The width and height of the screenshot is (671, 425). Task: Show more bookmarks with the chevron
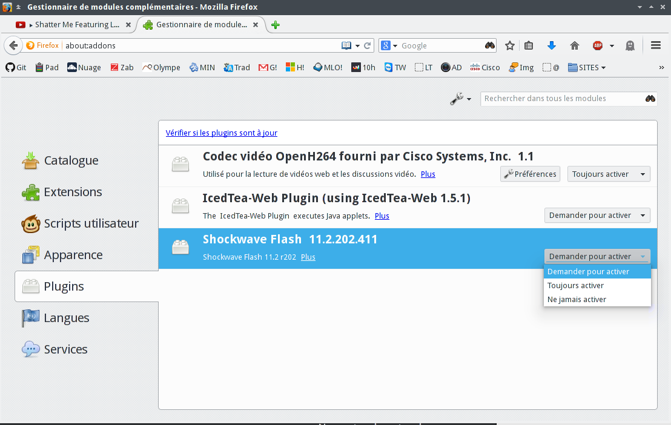(661, 67)
